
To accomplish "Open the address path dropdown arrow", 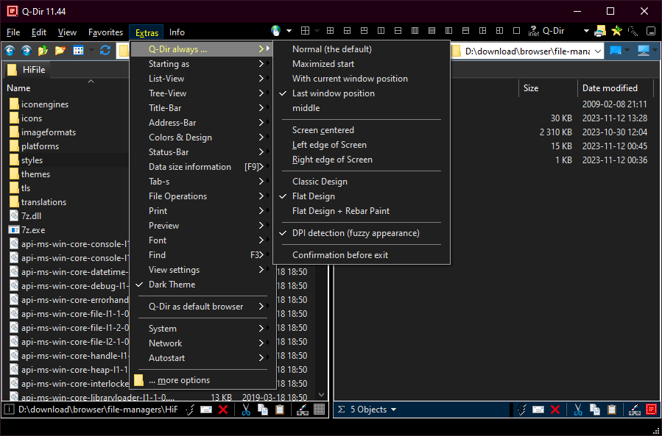I will [x=596, y=51].
